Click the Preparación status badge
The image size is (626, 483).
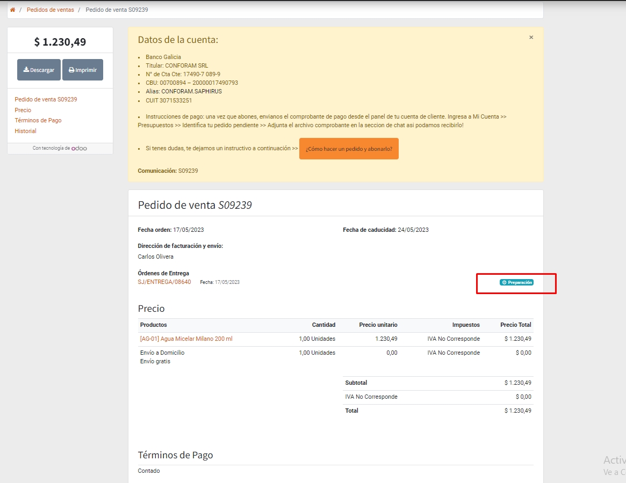pyautogui.click(x=516, y=282)
